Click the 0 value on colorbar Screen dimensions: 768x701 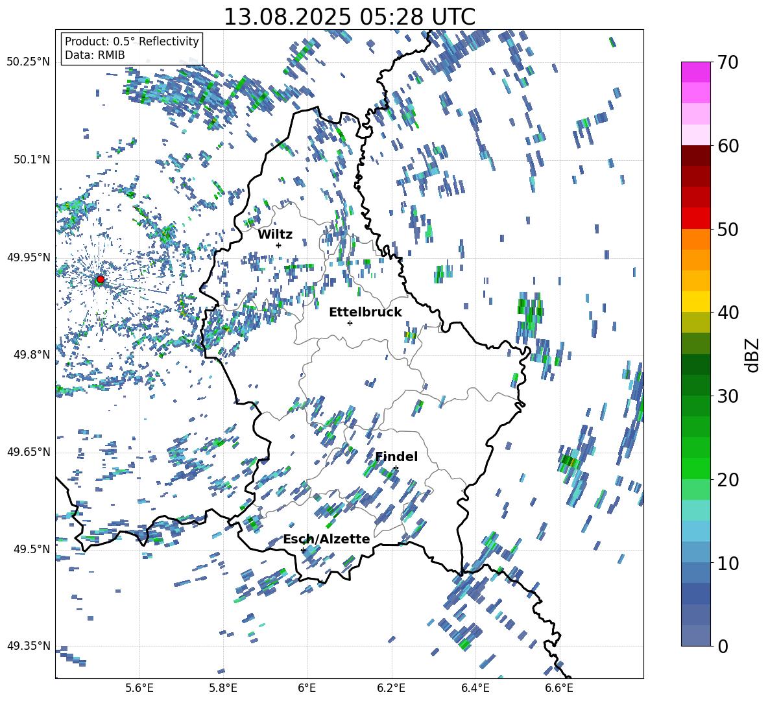click(722, 646)
